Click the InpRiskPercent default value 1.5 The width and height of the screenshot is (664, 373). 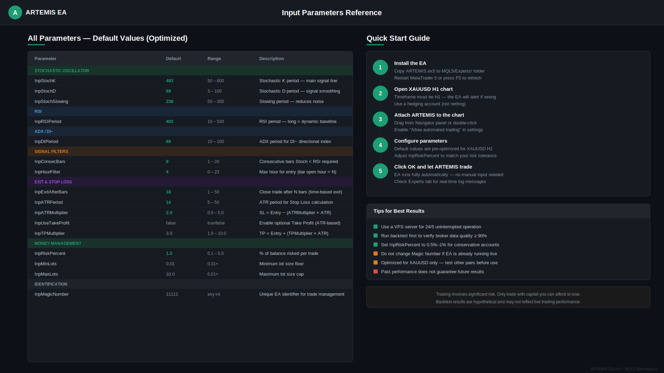169,254
